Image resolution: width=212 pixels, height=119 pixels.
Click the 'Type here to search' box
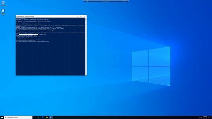coord(18,117)
